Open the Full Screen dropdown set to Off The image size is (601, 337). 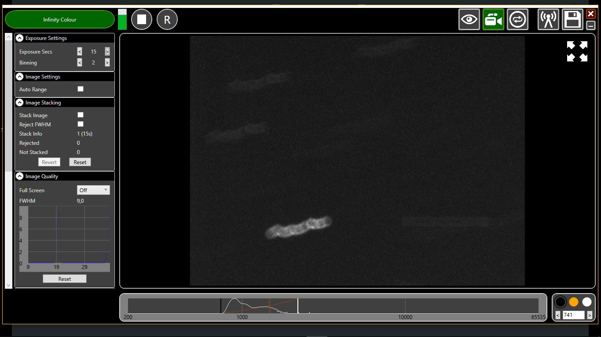[x=93, y=190]
